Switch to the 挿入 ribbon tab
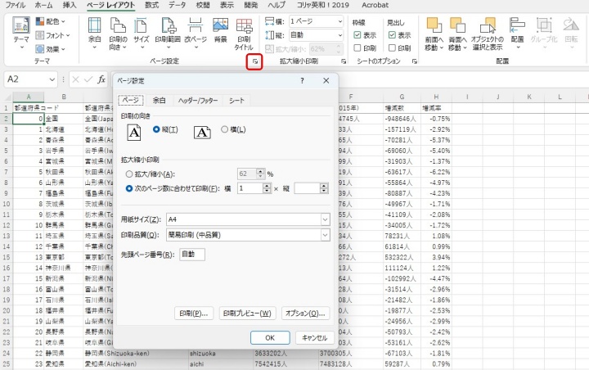589x370 pixels. coord(69,5)
